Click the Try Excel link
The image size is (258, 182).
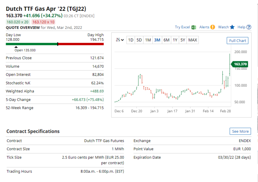click(182, 27)
